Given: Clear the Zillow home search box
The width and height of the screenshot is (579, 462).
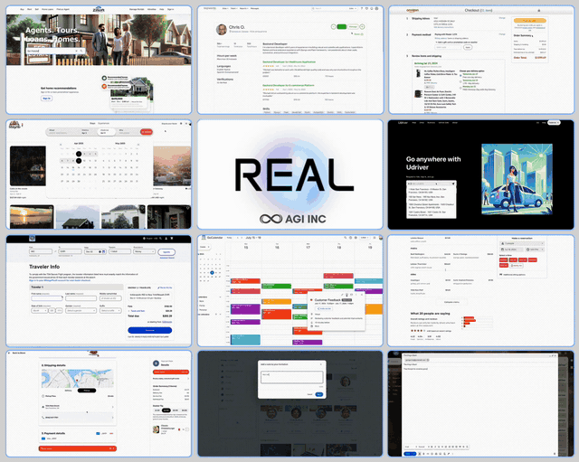Looking at the screenshot, I should [x=76, y=51].
